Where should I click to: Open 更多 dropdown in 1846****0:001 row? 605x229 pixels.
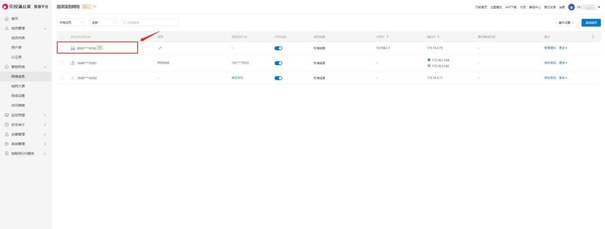point(563,63)
